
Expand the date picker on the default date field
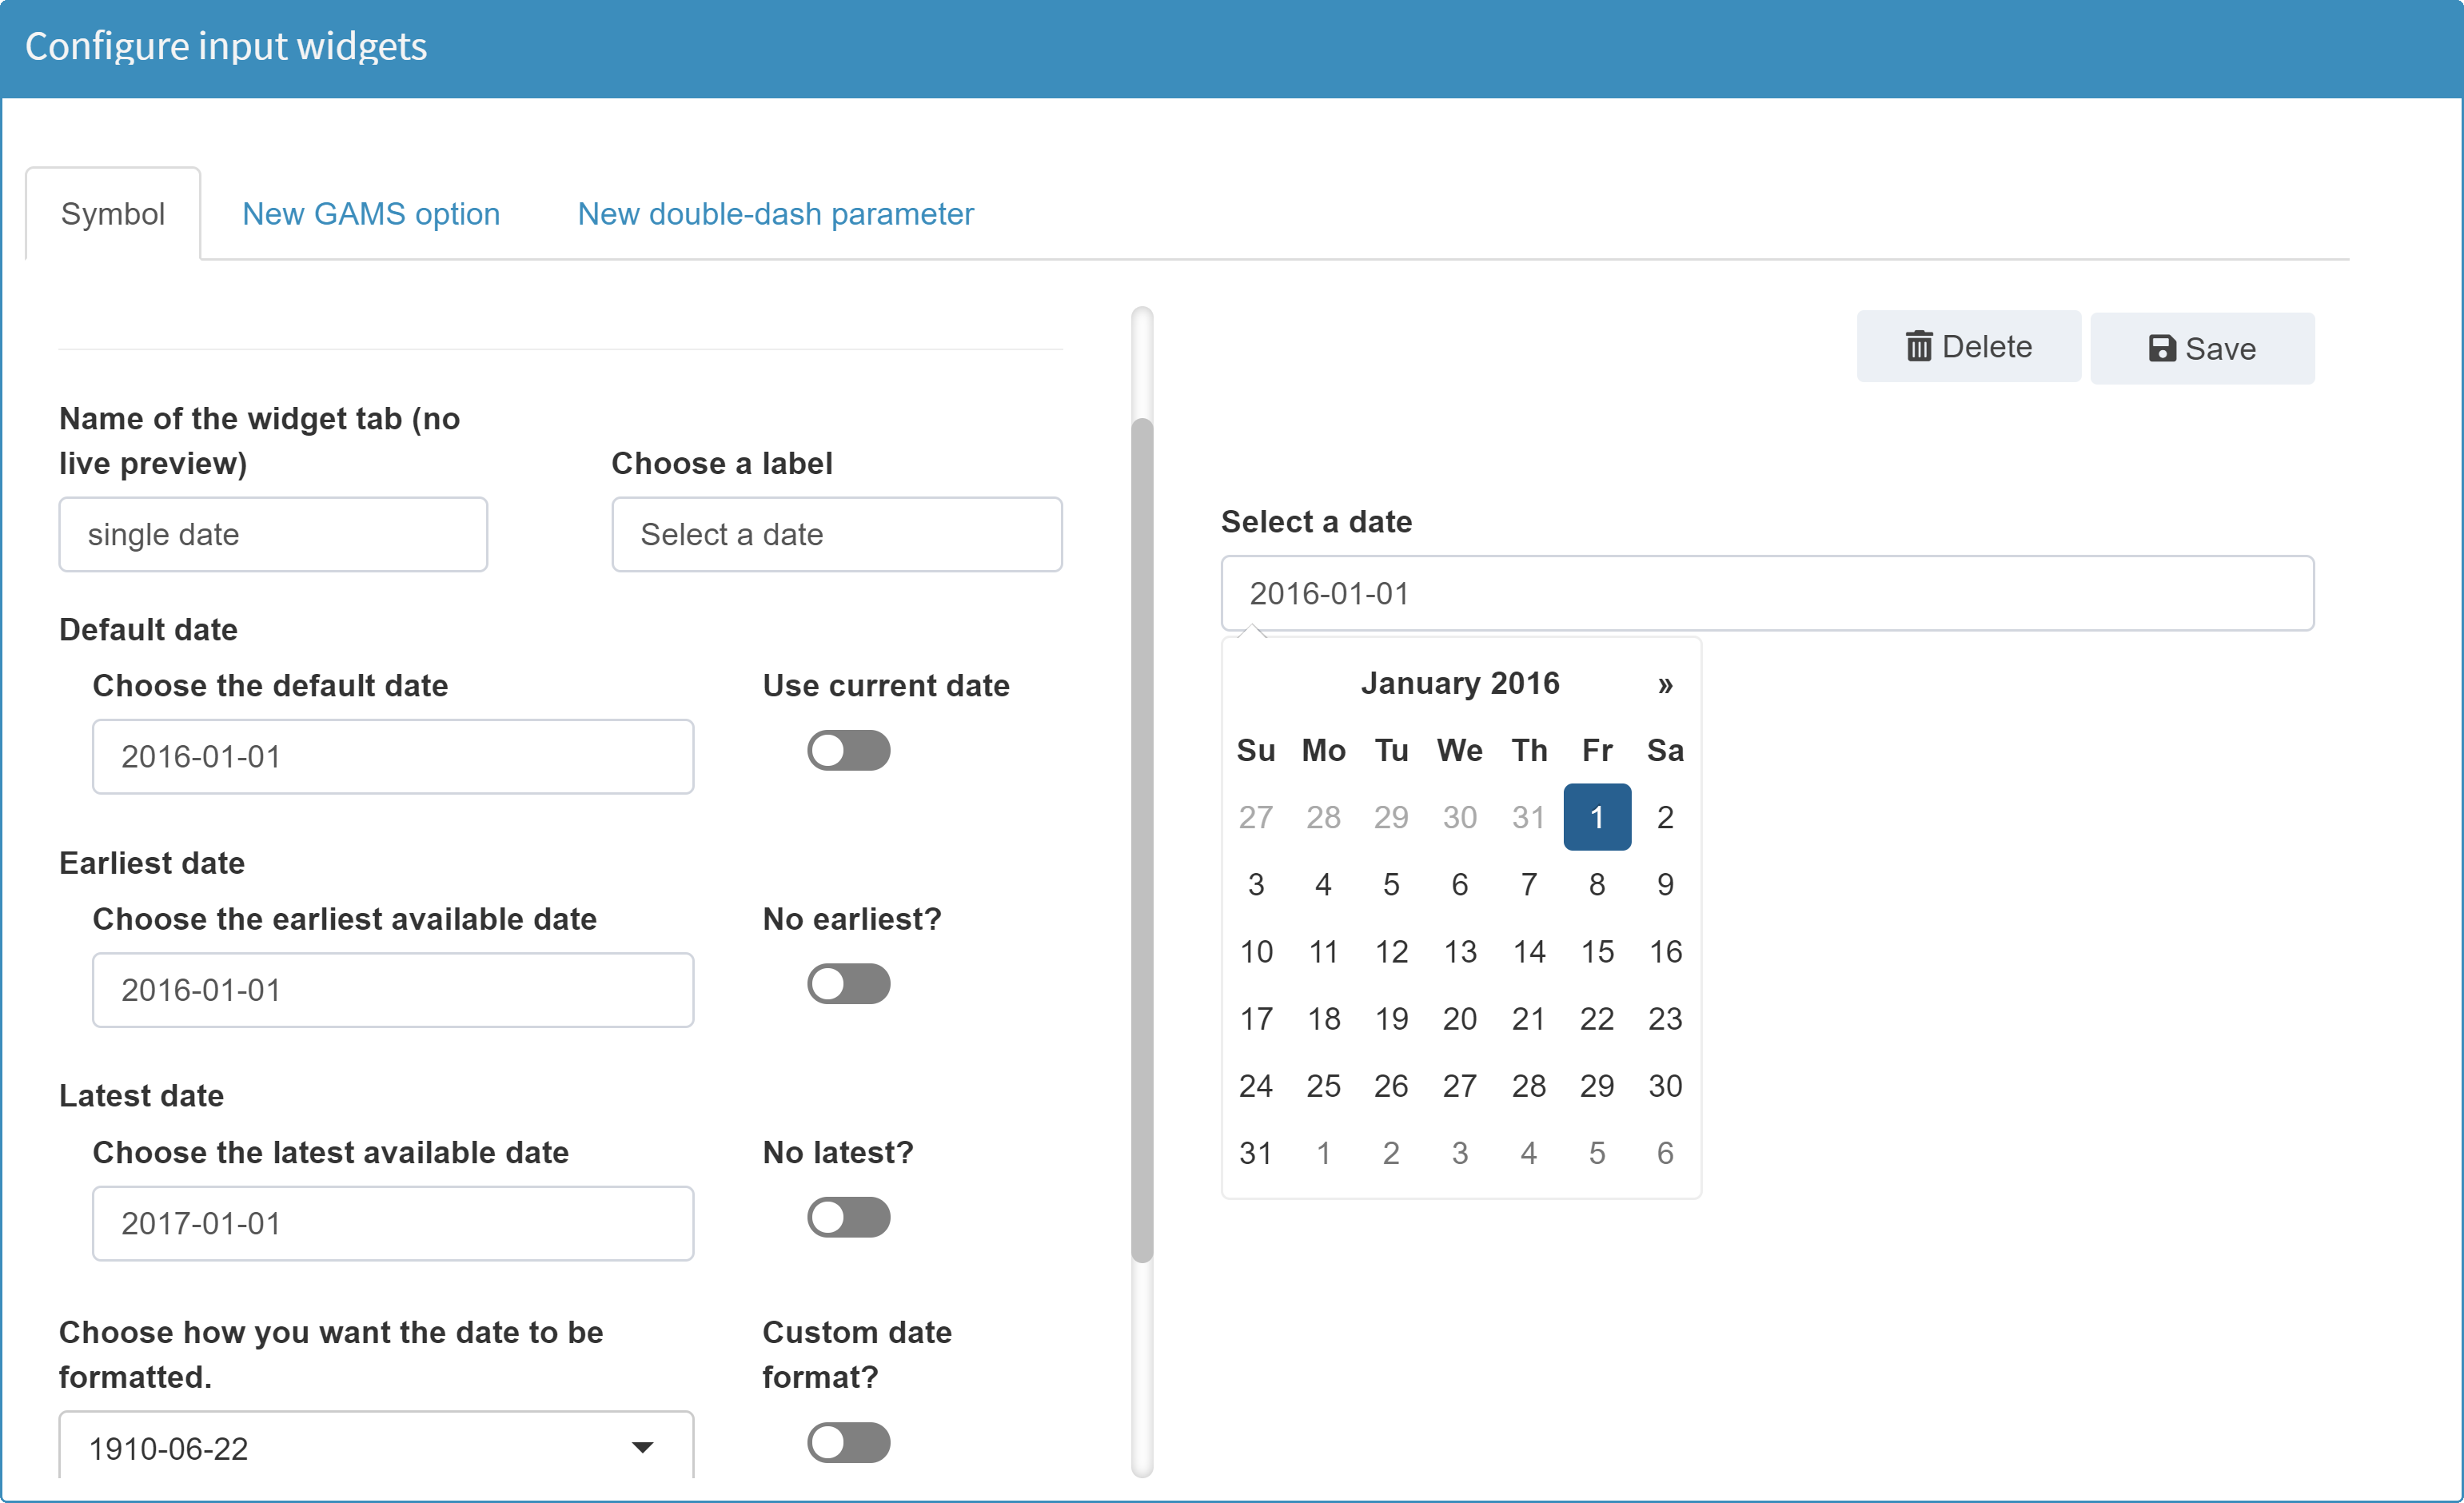tap(392, 757)
